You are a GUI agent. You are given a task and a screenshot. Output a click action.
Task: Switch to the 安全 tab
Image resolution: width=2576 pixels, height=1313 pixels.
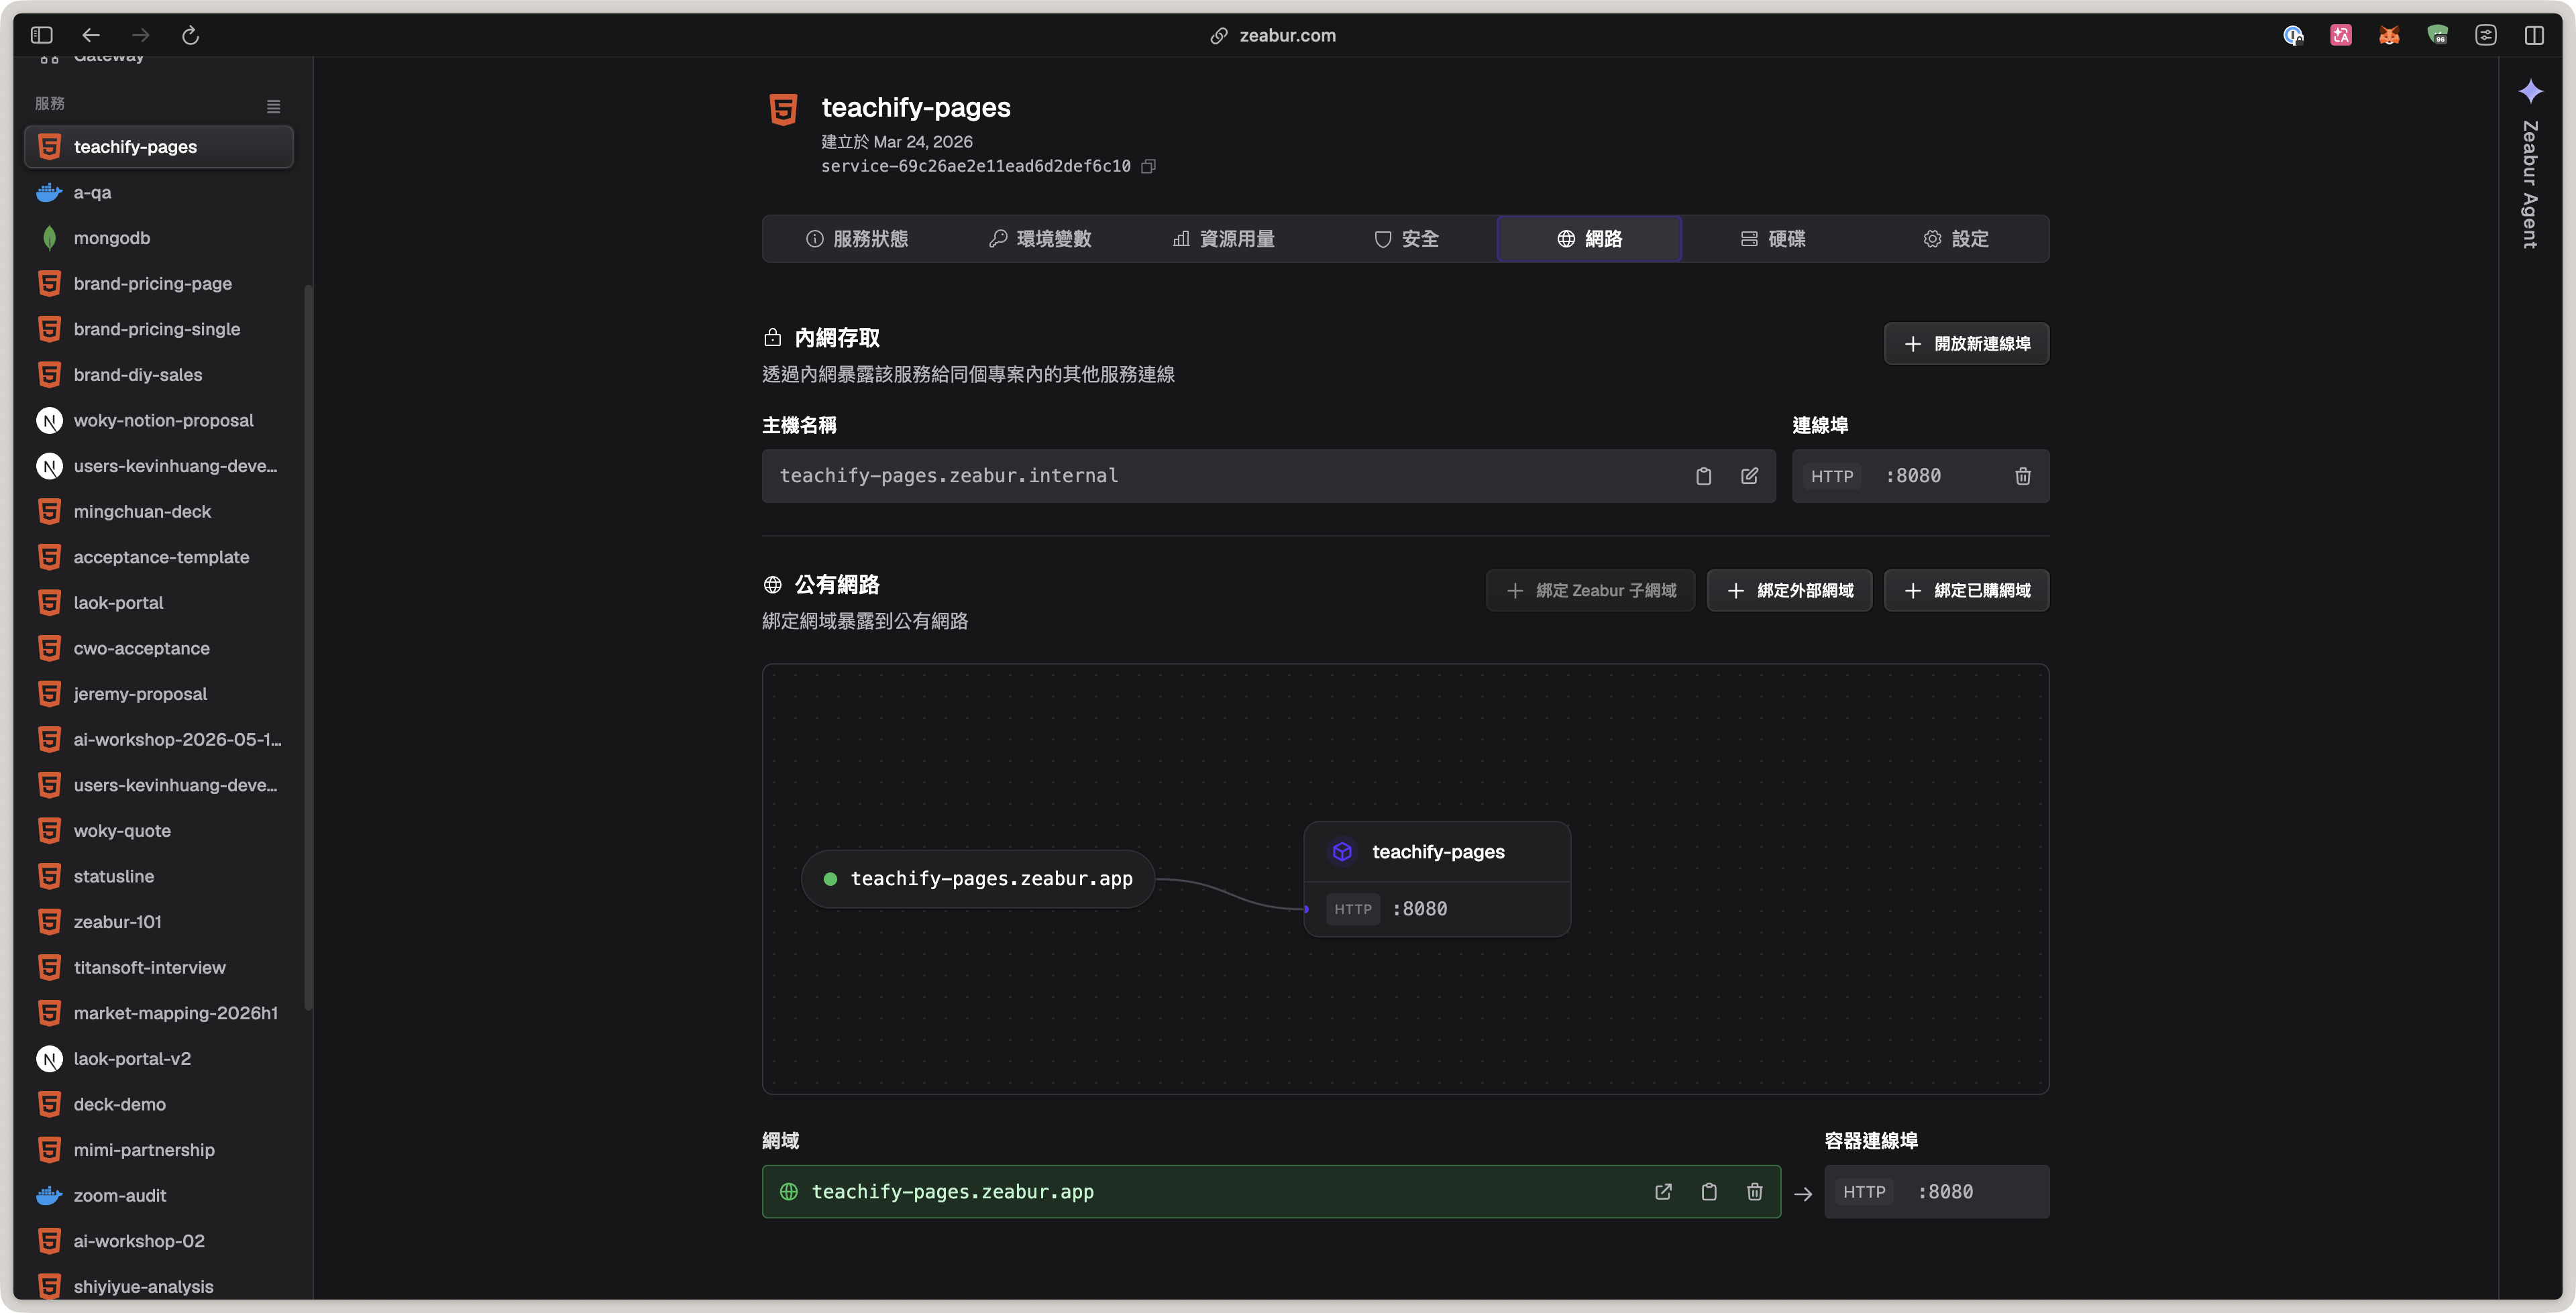[x=1405, y=239]
